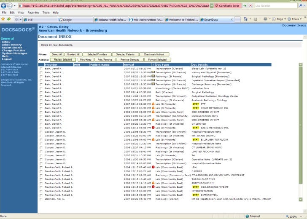
Task: Check the Helicobac Scrn row checkbox
Action: 41,88
